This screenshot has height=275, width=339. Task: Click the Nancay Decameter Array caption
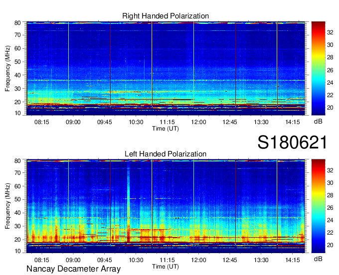[73, 269]
